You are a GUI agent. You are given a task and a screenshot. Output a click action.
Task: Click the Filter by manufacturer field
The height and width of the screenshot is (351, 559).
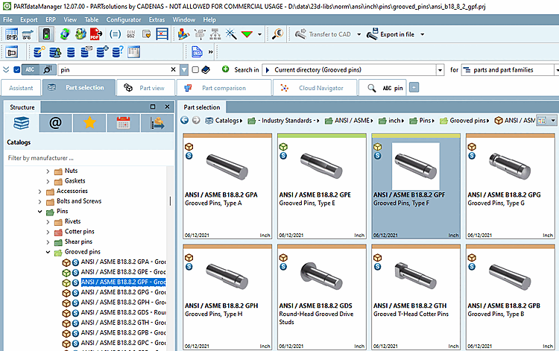[89, 158]
